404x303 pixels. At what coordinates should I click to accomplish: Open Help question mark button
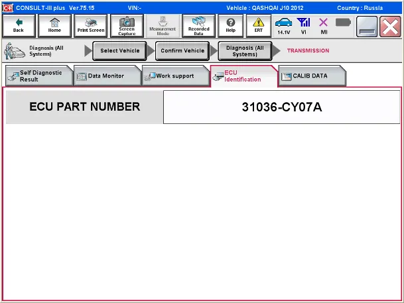tap(231, 26)
